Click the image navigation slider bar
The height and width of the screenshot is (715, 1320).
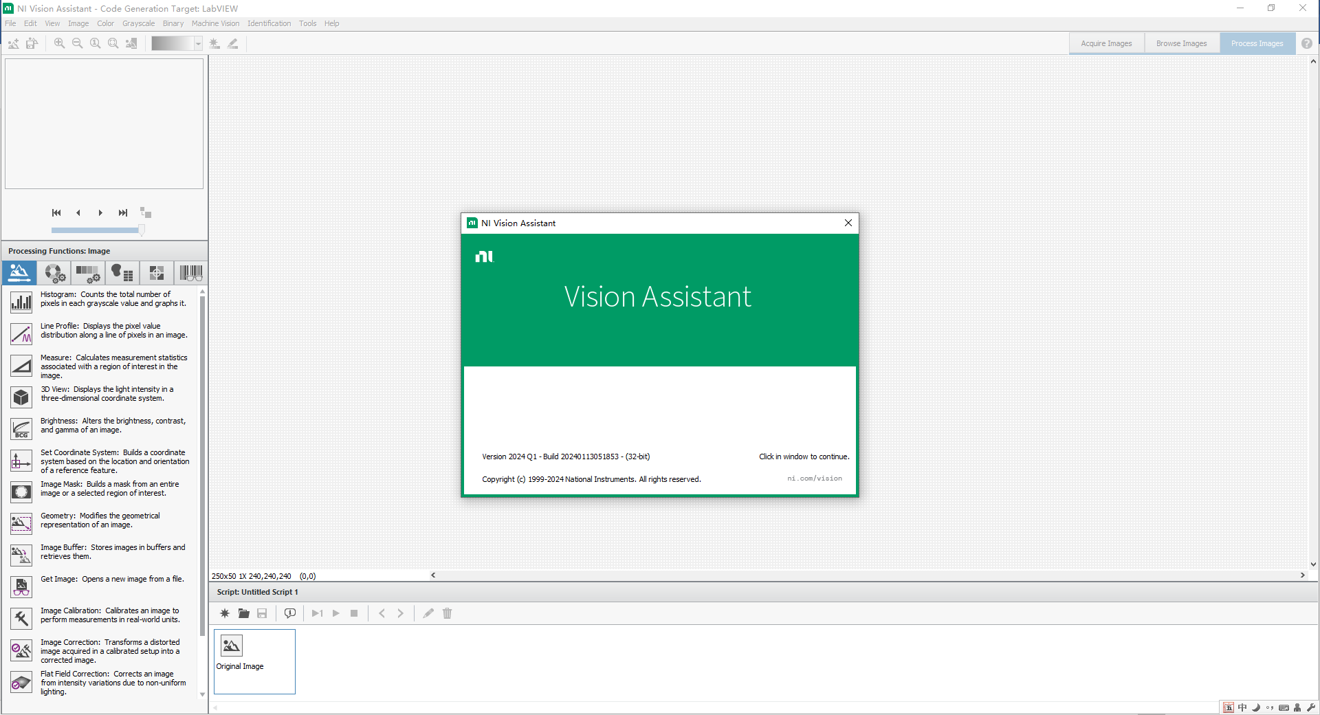coord(98,230)
